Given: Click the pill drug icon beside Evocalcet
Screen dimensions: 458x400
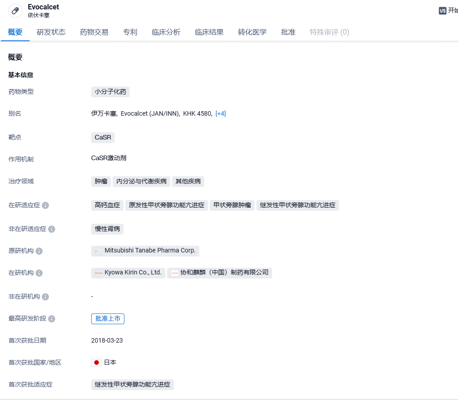Looking at the screenshot, I should (15, 11).
